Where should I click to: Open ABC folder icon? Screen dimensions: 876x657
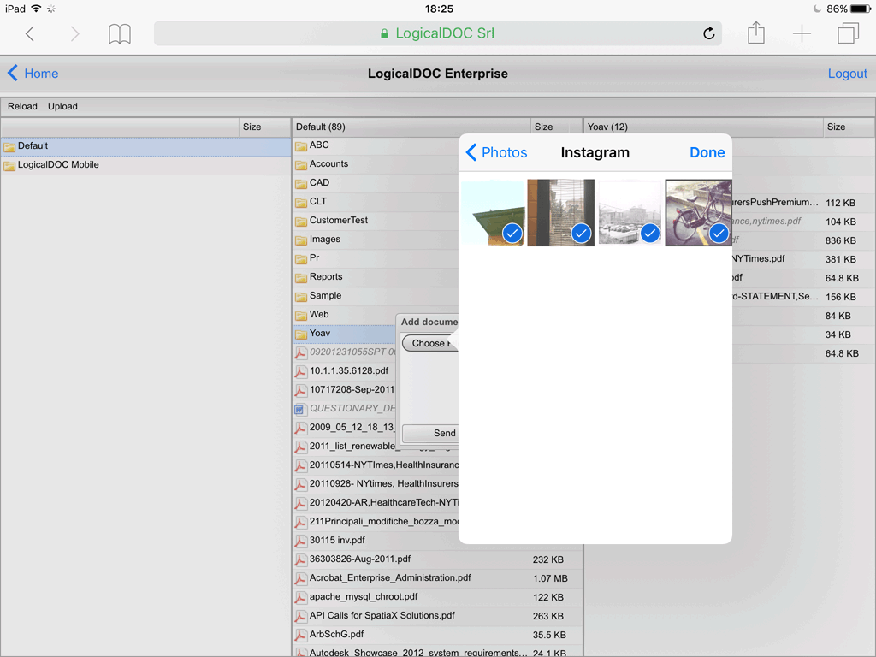301,146
